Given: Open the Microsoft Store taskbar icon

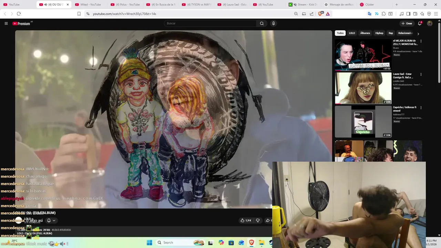Looking at the screenshot, I should [231, 242].
